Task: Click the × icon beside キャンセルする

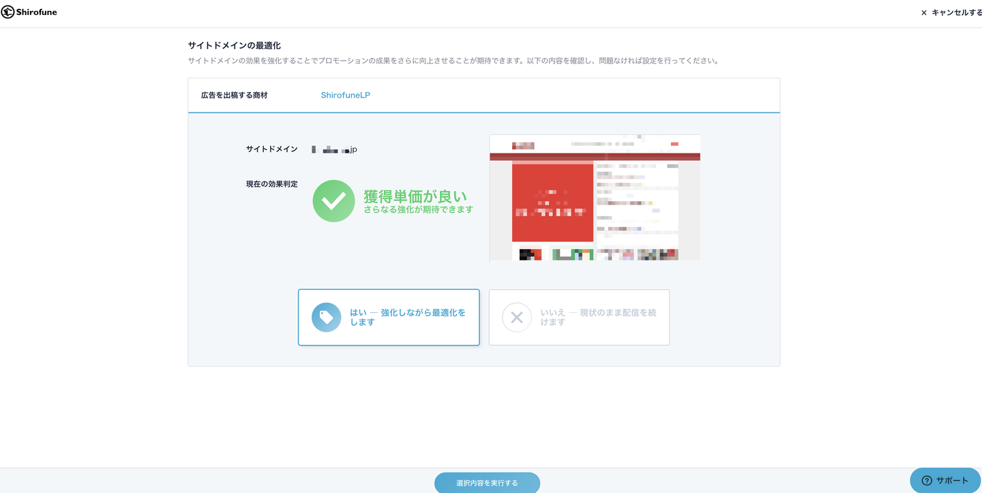Action: (924, 13)
